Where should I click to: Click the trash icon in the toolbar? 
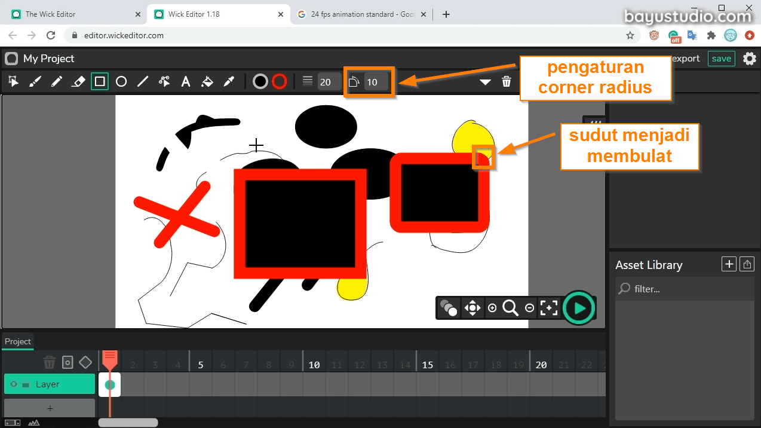point(506,81)
